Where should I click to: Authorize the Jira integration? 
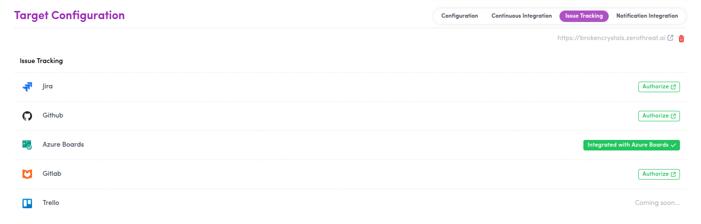[x=659, y=87]
